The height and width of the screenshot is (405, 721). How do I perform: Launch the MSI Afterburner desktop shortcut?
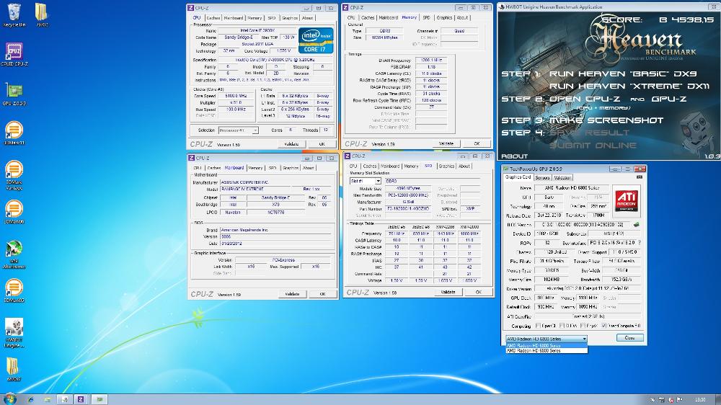click(14, 254)
